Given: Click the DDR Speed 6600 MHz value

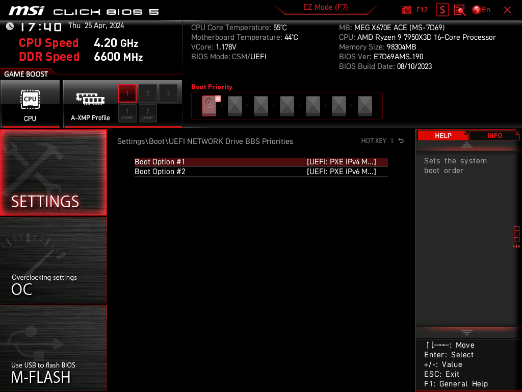Looking at the screenshot, I should (118, 57).
